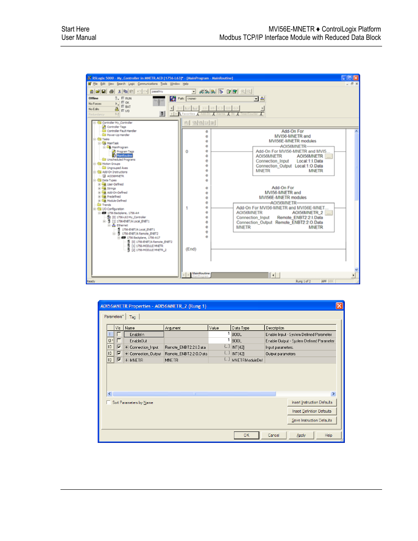418x541 pixels.
Task: Click the Zoom In magnifier icon
Action: click(243, 92)
